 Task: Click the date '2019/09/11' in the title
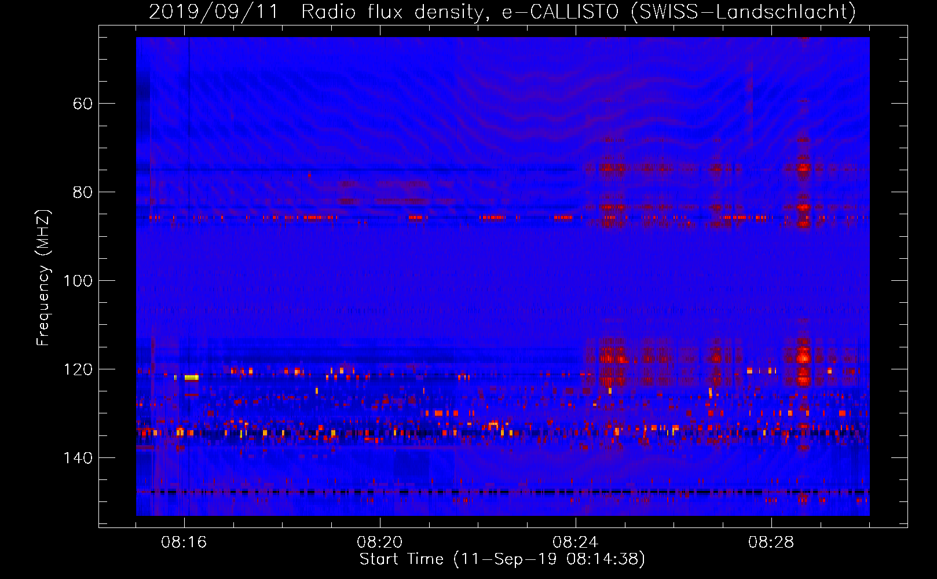[214, 12]
